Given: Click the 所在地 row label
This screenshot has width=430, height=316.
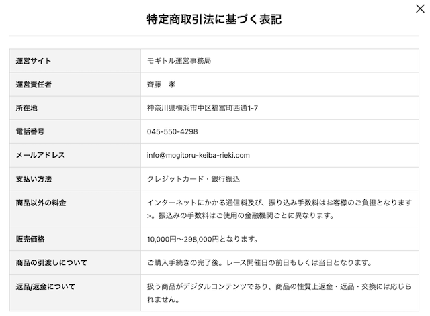Looking at the screenshot, I should (x=27, y=108).
